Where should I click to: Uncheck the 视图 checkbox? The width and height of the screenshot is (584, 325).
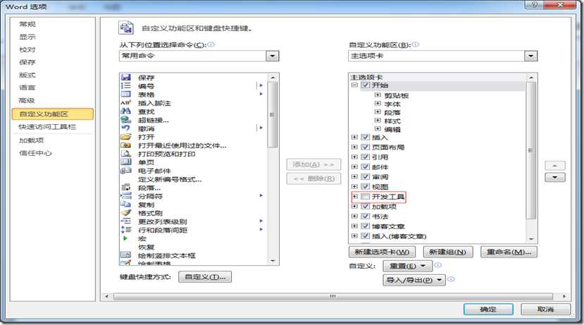366,186
